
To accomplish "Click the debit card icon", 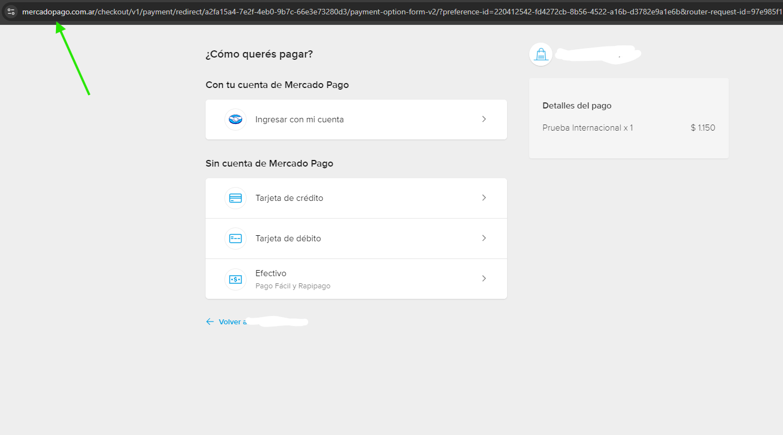I will pyautogui.click(x=236, y=239).
